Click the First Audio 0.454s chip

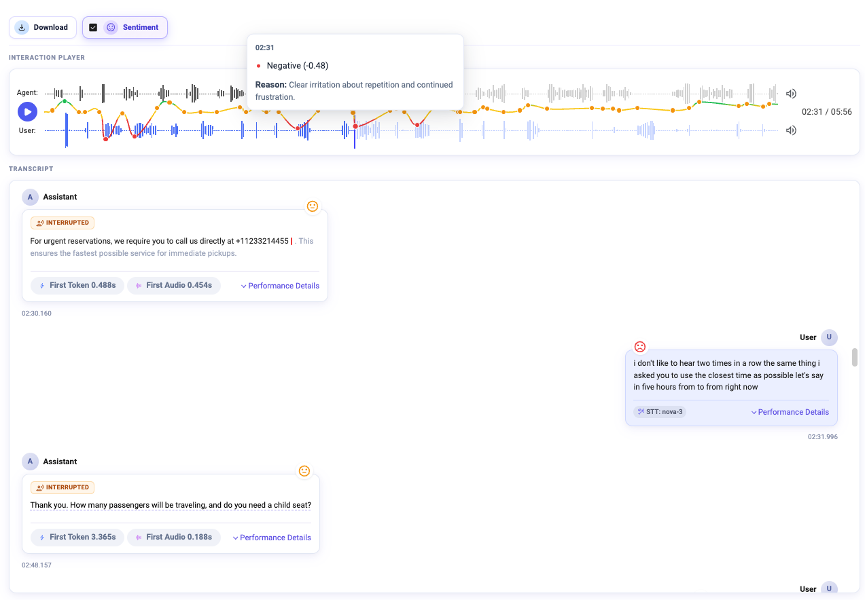tap(174, 286)
